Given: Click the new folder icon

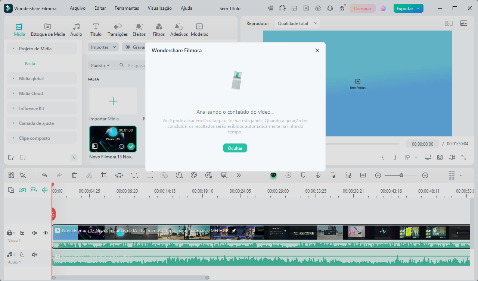Looking at the screenshot, I should [11, 157].
